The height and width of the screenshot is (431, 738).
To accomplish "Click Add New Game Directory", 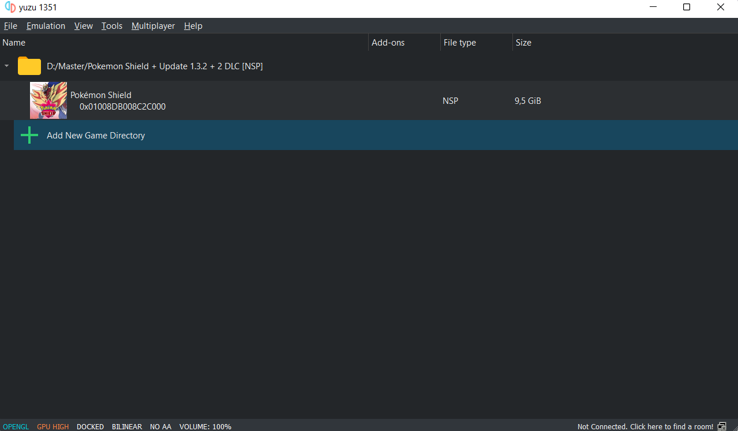I will coord(95,135).
